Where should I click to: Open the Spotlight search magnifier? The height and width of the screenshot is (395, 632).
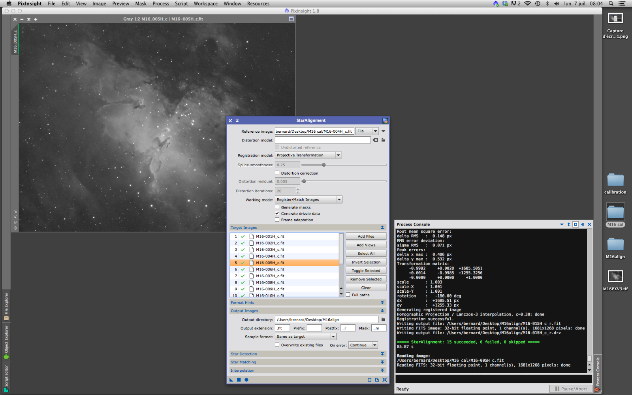click(x=611, y=4)
